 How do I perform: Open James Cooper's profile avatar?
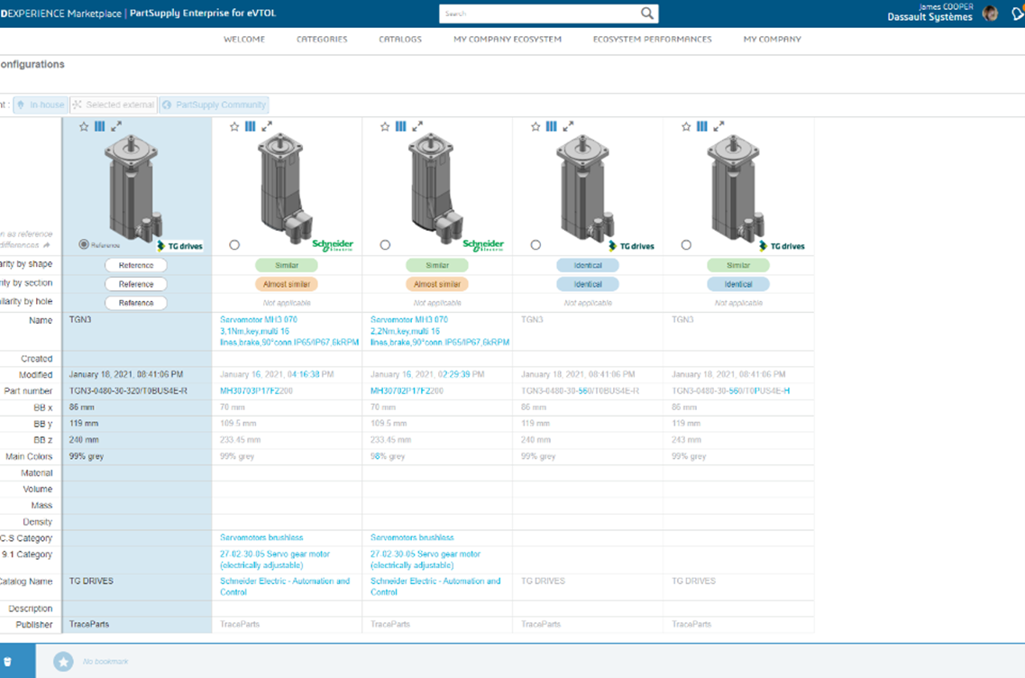990,14
